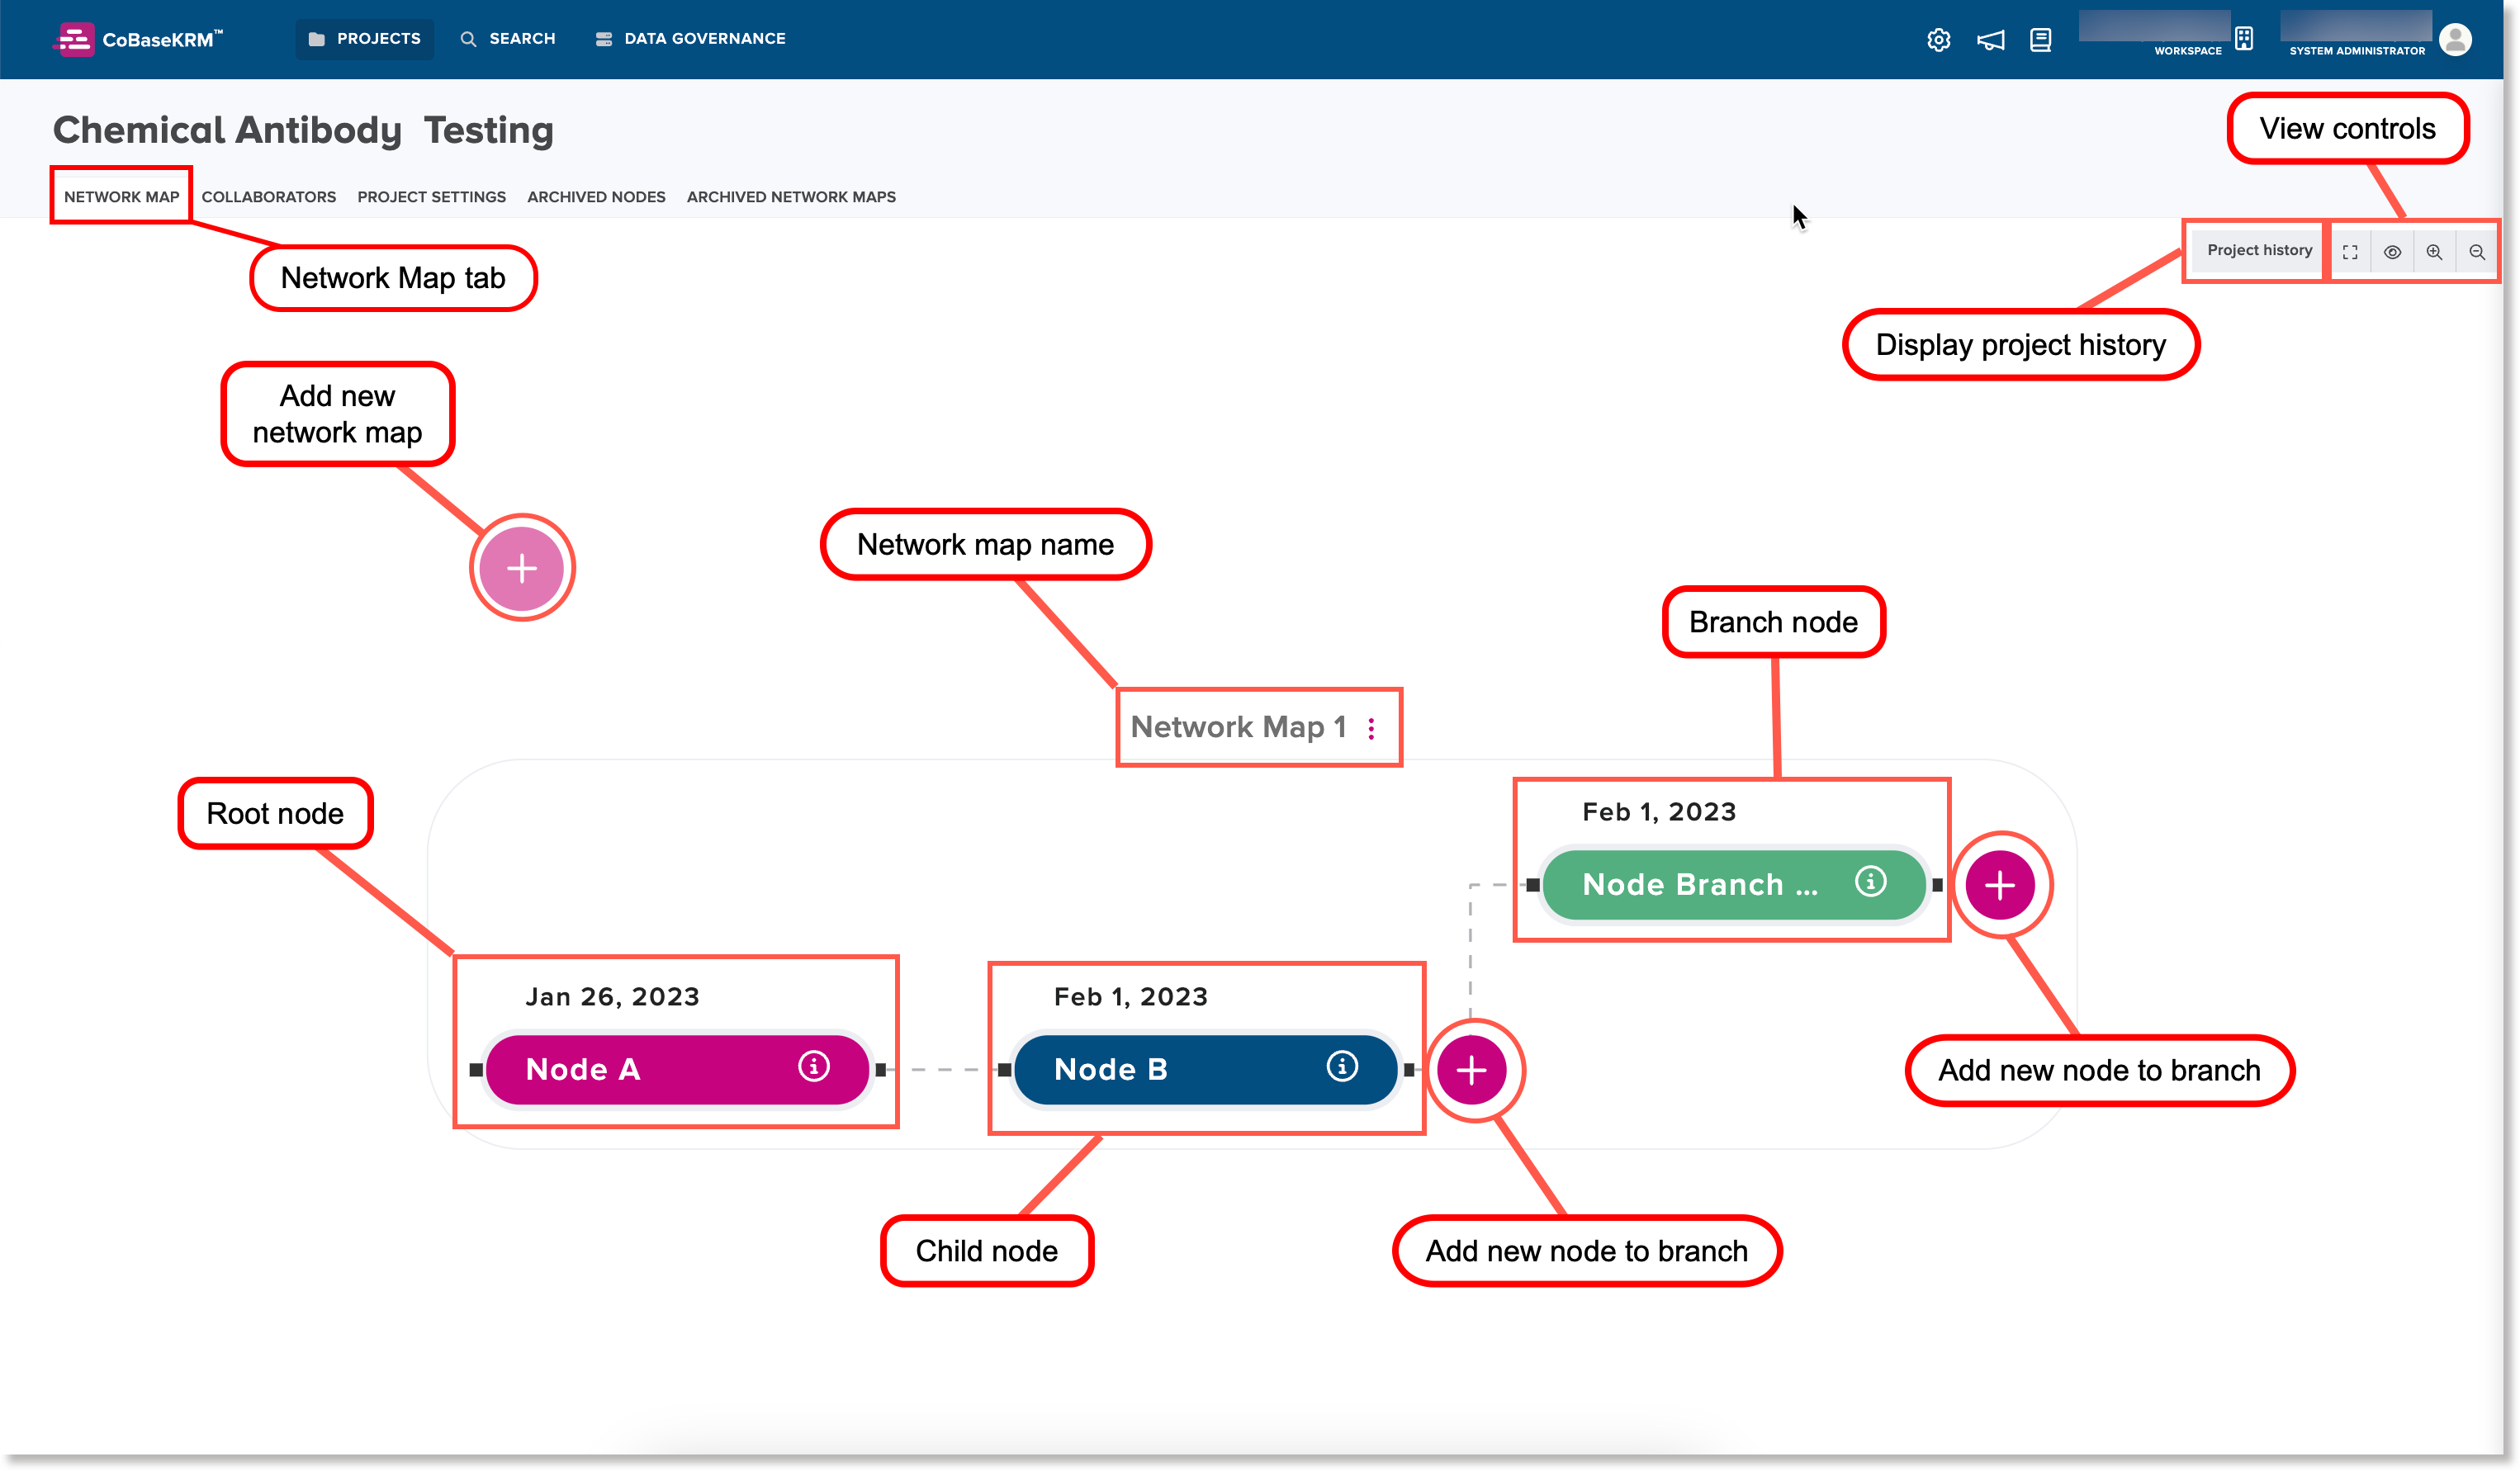Screen dimensions: 2520x1471
Task: Open project history panel
Action: 2259,252
